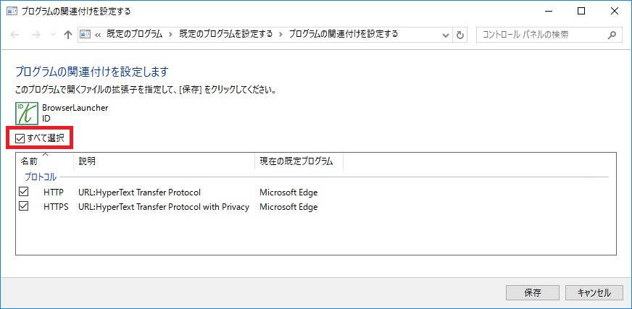Click the window title bar icon
The height and width of the screenshot is (309, 632).
[10, 11]
